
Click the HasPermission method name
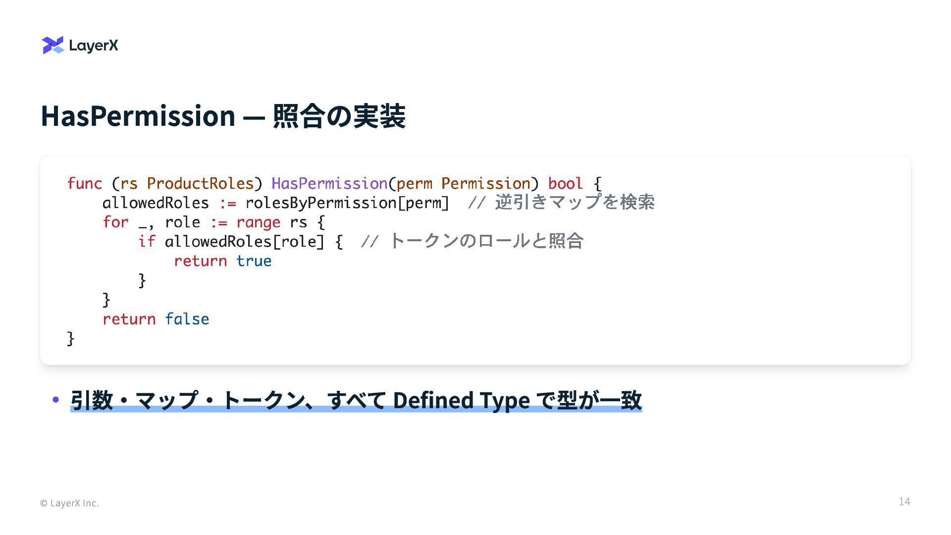(329, 184)
